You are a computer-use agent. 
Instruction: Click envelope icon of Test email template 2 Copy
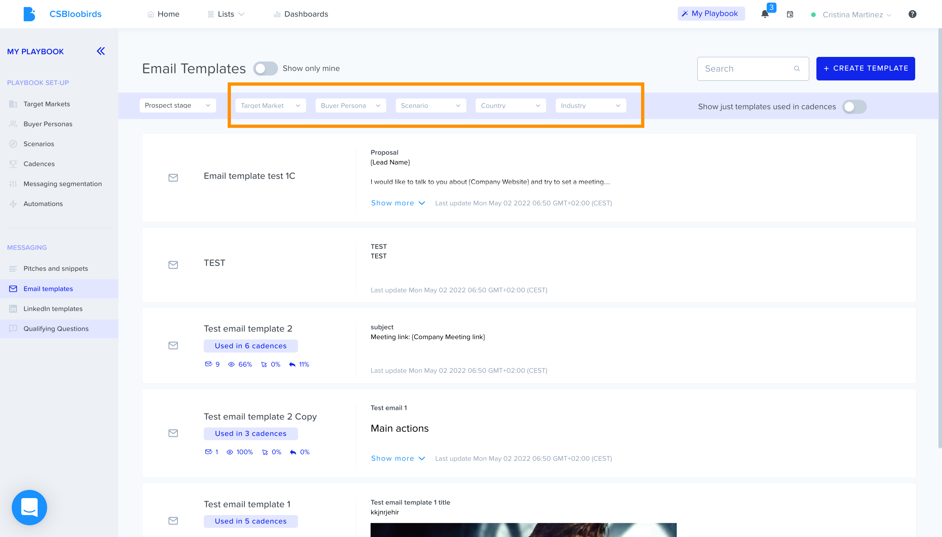[173, 433]
